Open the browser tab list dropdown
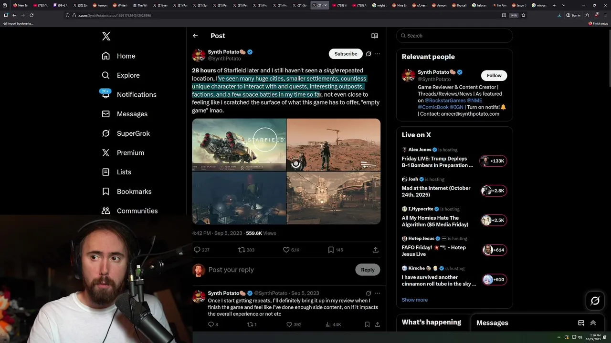Image resolution: width=611 pixels, height=343 pixels. coord(564,5)
